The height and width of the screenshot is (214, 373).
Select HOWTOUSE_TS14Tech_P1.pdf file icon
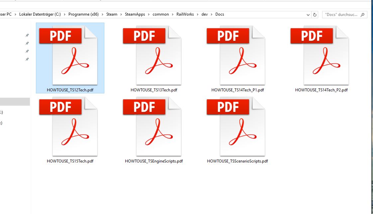(236, 55)
